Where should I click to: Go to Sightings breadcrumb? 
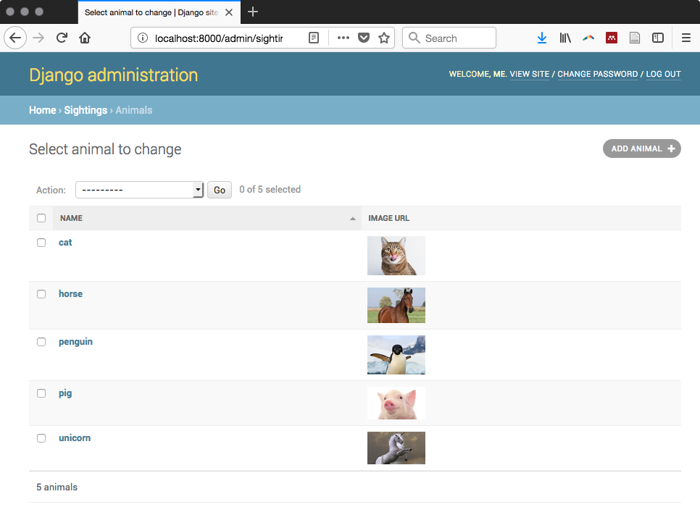click(x=86, y=110)
